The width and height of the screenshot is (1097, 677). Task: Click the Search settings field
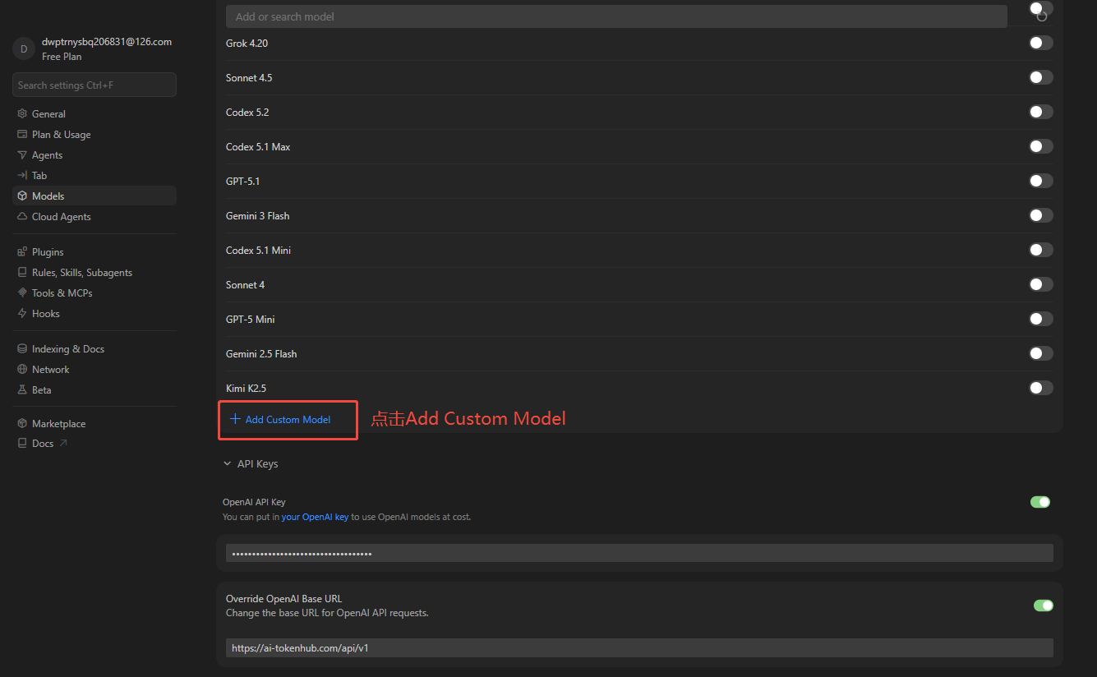94,85
